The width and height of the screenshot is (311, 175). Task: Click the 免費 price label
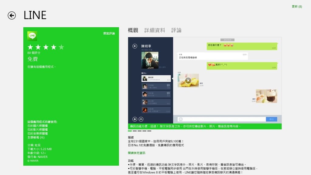(32, 59)
